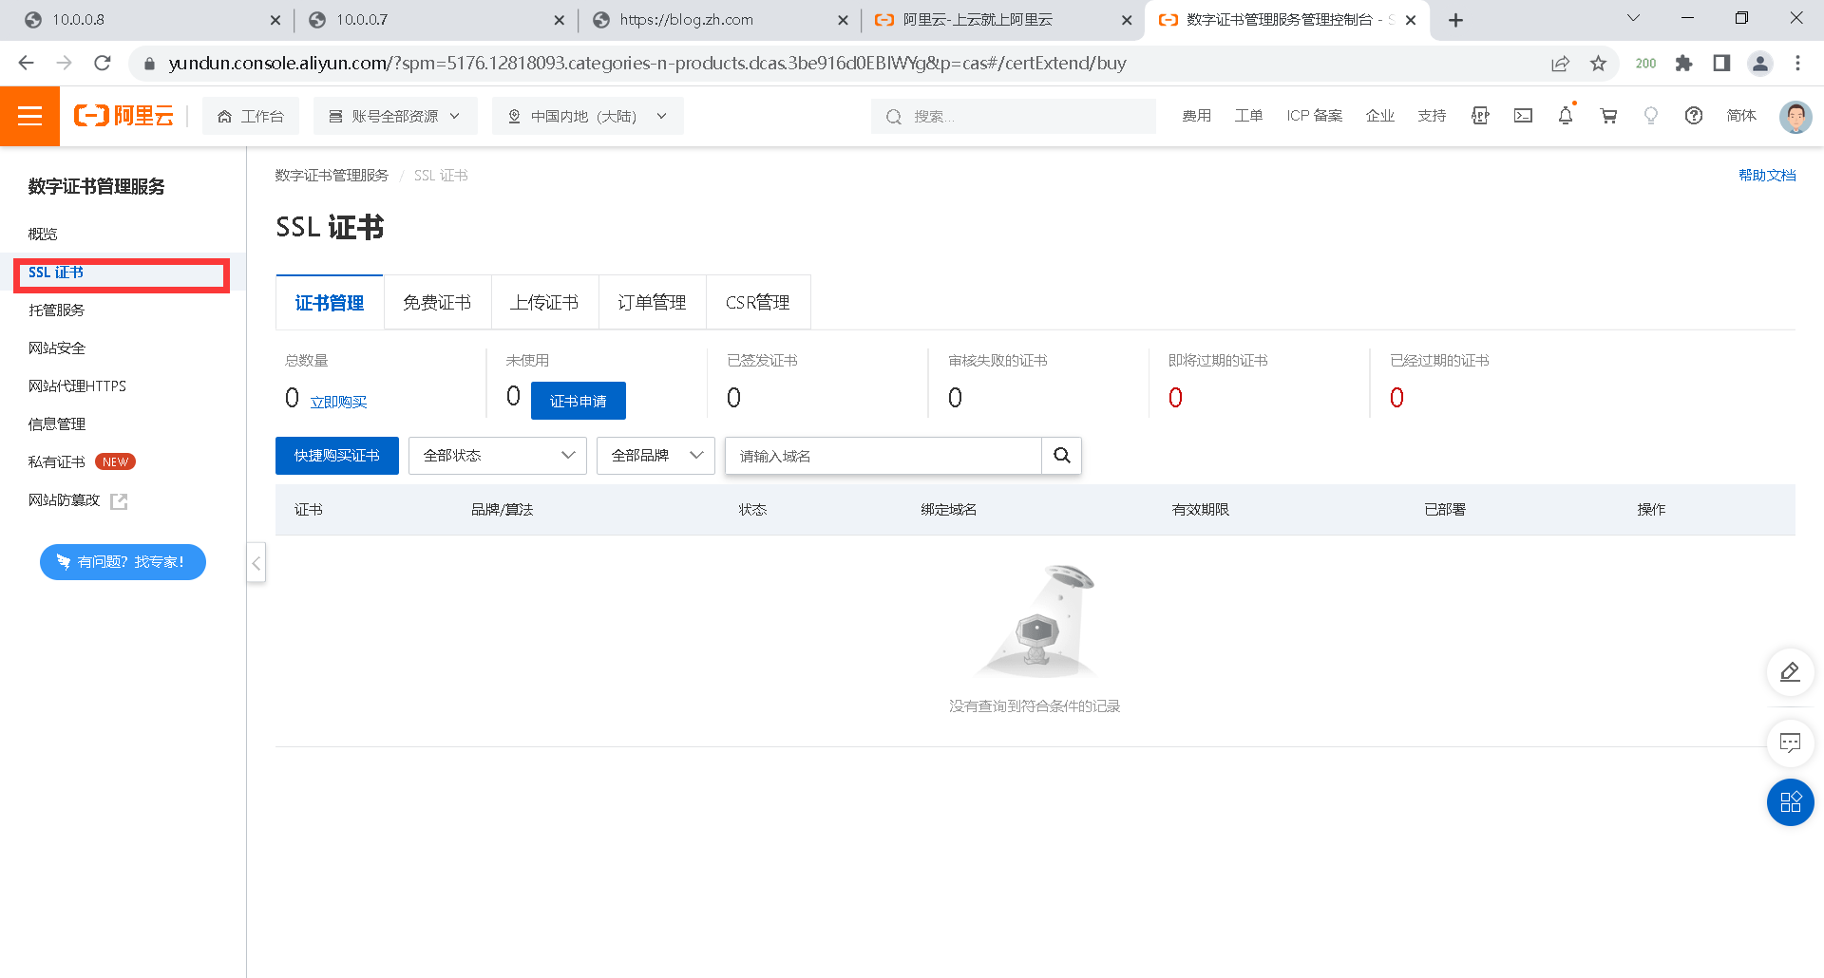Screen dimensions: 1824x978
Task: Click the Aliyun logo
Action: (x=124, y=116)
